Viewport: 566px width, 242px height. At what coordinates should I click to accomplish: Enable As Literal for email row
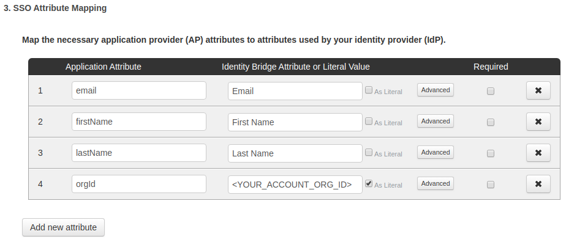(x=369, y=90)
